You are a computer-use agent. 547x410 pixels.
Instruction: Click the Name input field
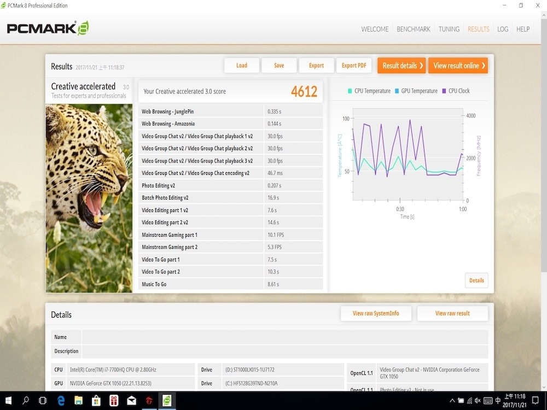tap(284, 337)
